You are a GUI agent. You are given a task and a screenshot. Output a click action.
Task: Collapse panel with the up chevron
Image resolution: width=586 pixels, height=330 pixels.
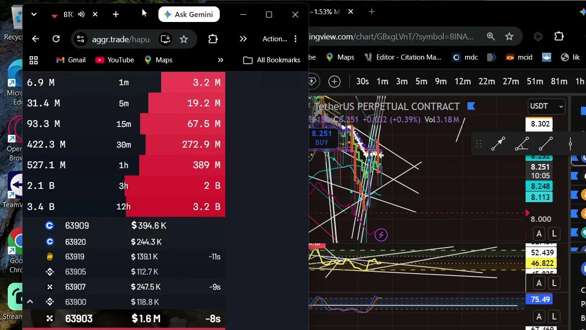(x=30, y=302)
